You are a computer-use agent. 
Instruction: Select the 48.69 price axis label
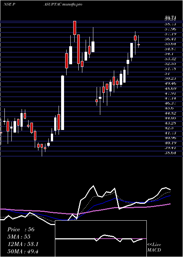pyautogui.click(x=170, y=88)
